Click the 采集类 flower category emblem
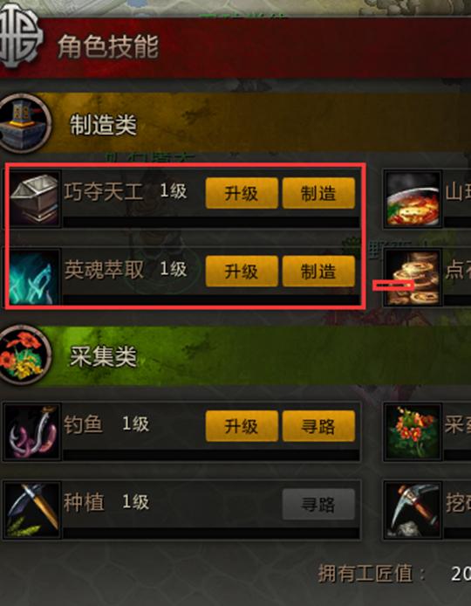471x606 pixels. pyautogui.click(x=24, y=355)
